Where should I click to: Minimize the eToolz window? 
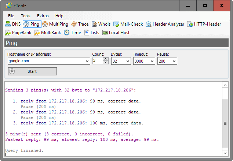[188, 5]
